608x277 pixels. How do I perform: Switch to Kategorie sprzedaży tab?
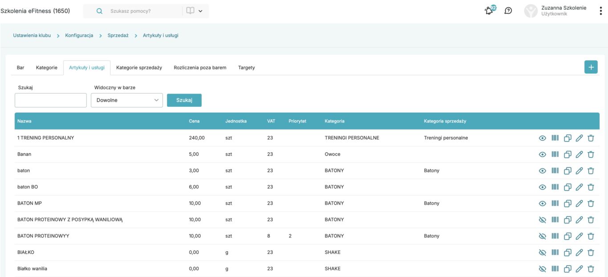(x=139, y=68)
